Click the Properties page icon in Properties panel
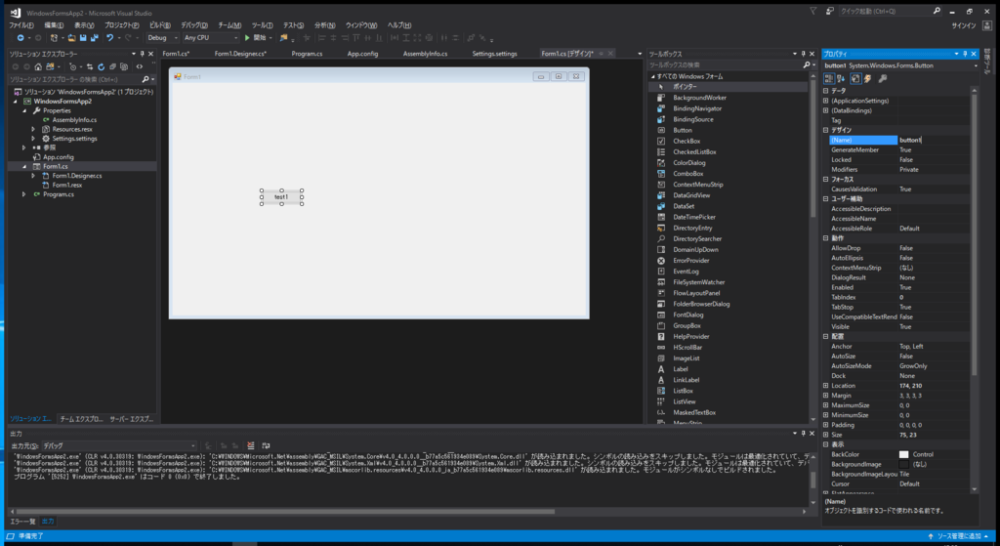The width and height of the screenshot is (1000, 546). pos(855,78)
